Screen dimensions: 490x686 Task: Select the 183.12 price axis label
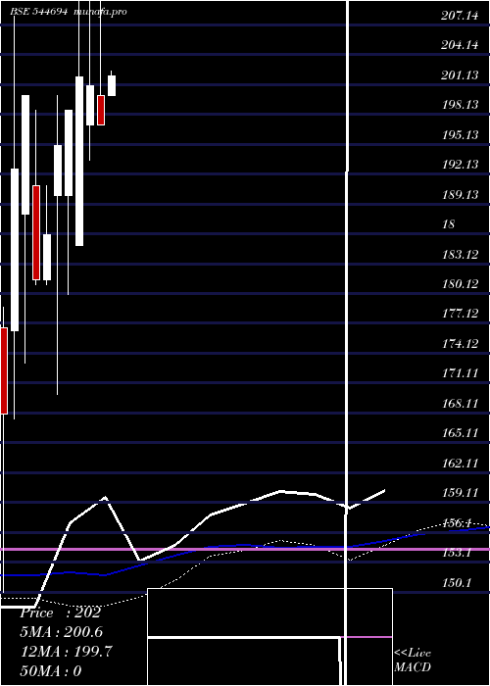[x=460, y=254]
